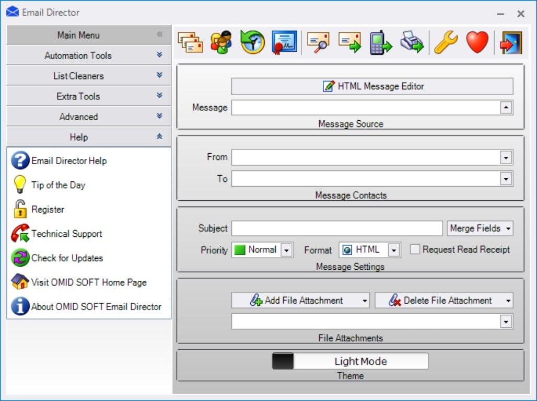Screen dimensions: 537x401
Task: Open the To contacts dropdown
Action: coord(506,179)
